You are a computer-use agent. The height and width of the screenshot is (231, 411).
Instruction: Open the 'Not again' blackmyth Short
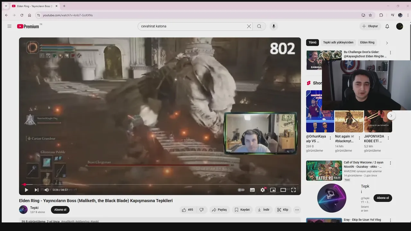click(x=349, y=121)
